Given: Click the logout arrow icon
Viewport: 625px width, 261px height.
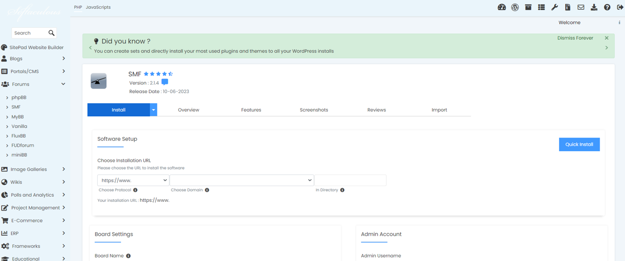Looking at the screenshot, I should click(620, 7).
